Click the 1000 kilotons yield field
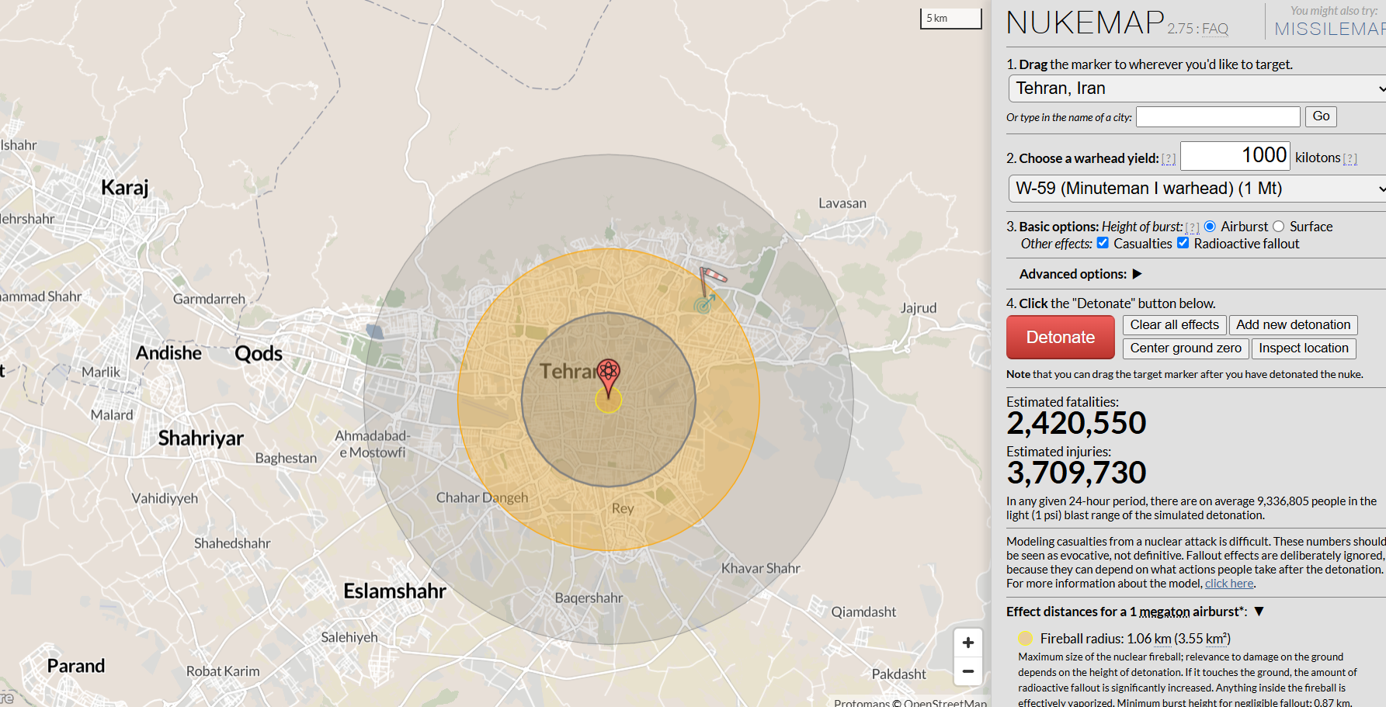 click(1235, 155)
